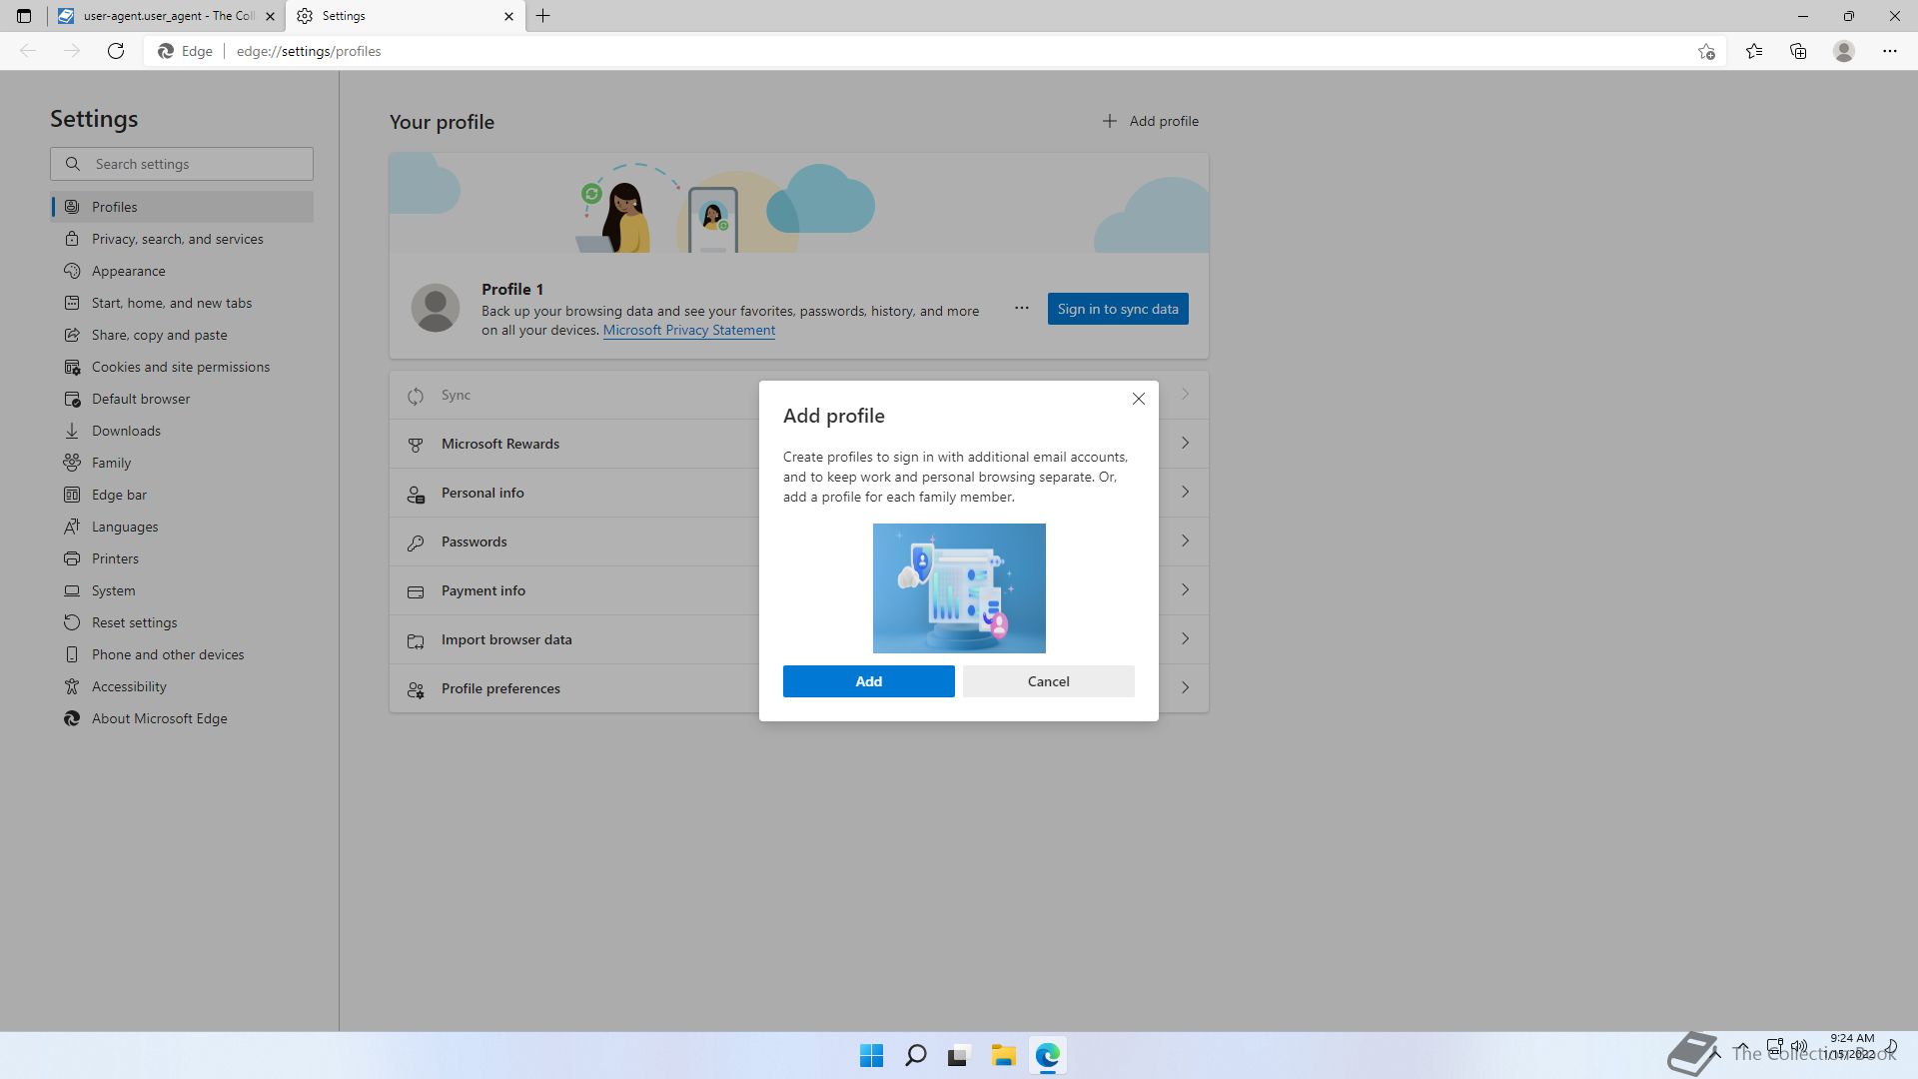Image resolution: width=1918 pixels, height=1079 pixels.
Task: Open Microsoft Privacy Statement link
Action: [688, 331]
